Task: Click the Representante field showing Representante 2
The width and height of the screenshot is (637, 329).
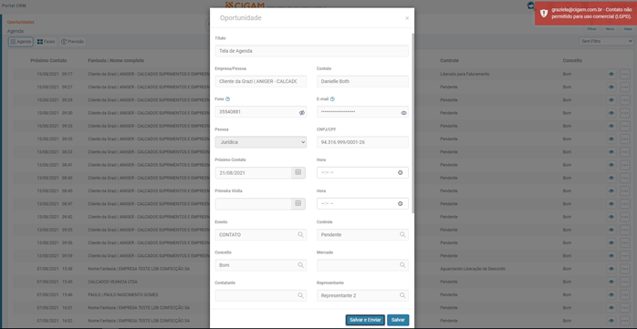Action: tap(362, 295)
